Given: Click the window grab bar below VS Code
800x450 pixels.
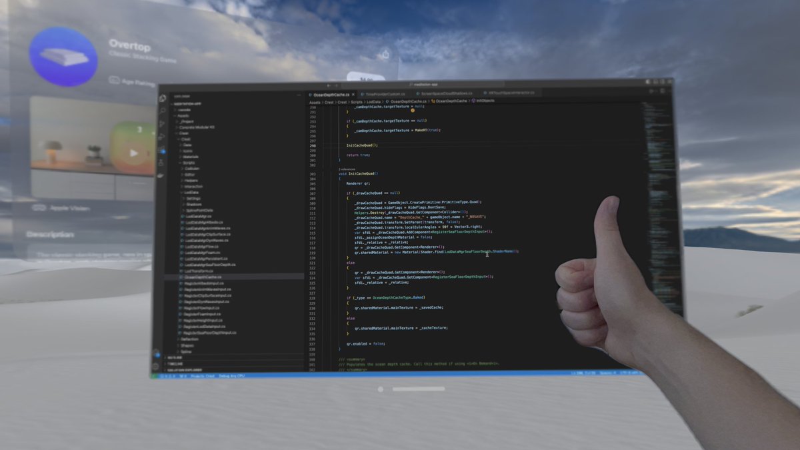Looking at the screenshot, I should [x=419, y=389].
